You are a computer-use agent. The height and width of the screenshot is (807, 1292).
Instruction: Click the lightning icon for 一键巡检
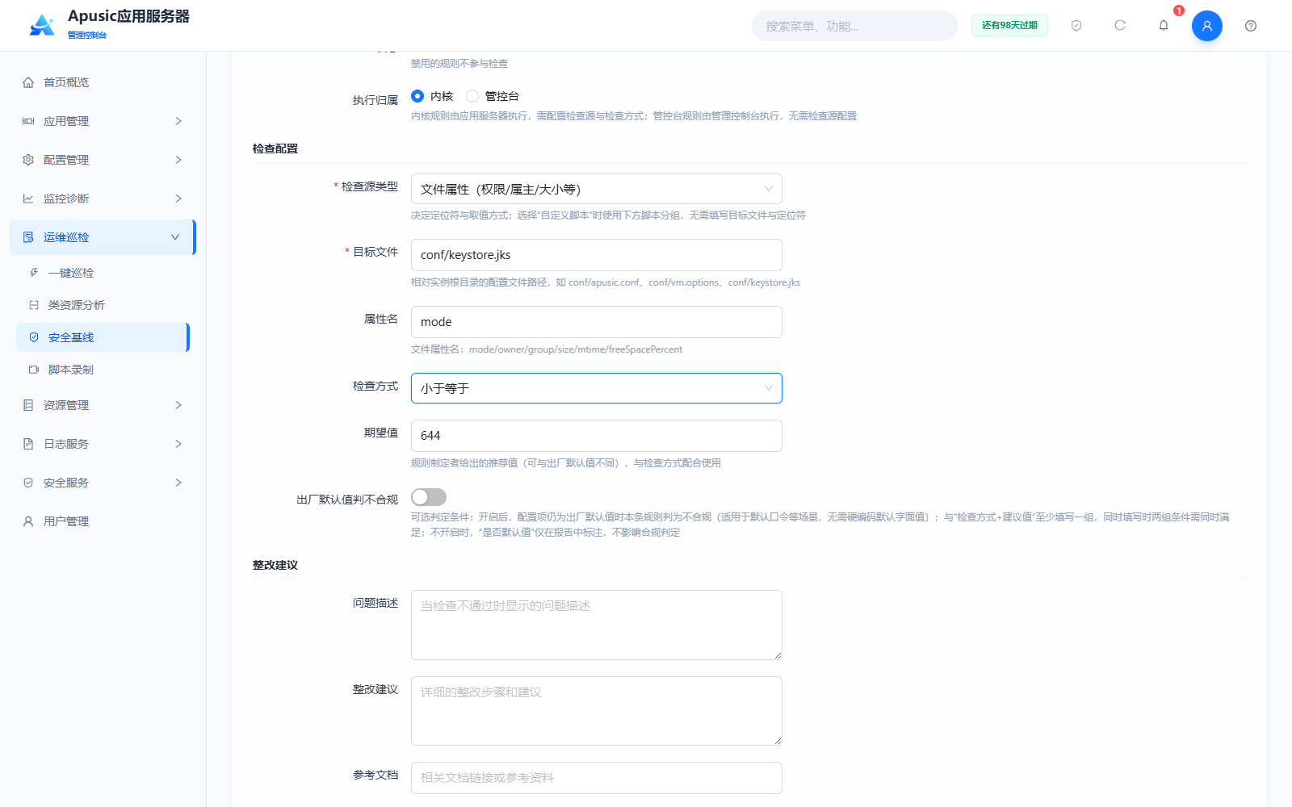34,273
